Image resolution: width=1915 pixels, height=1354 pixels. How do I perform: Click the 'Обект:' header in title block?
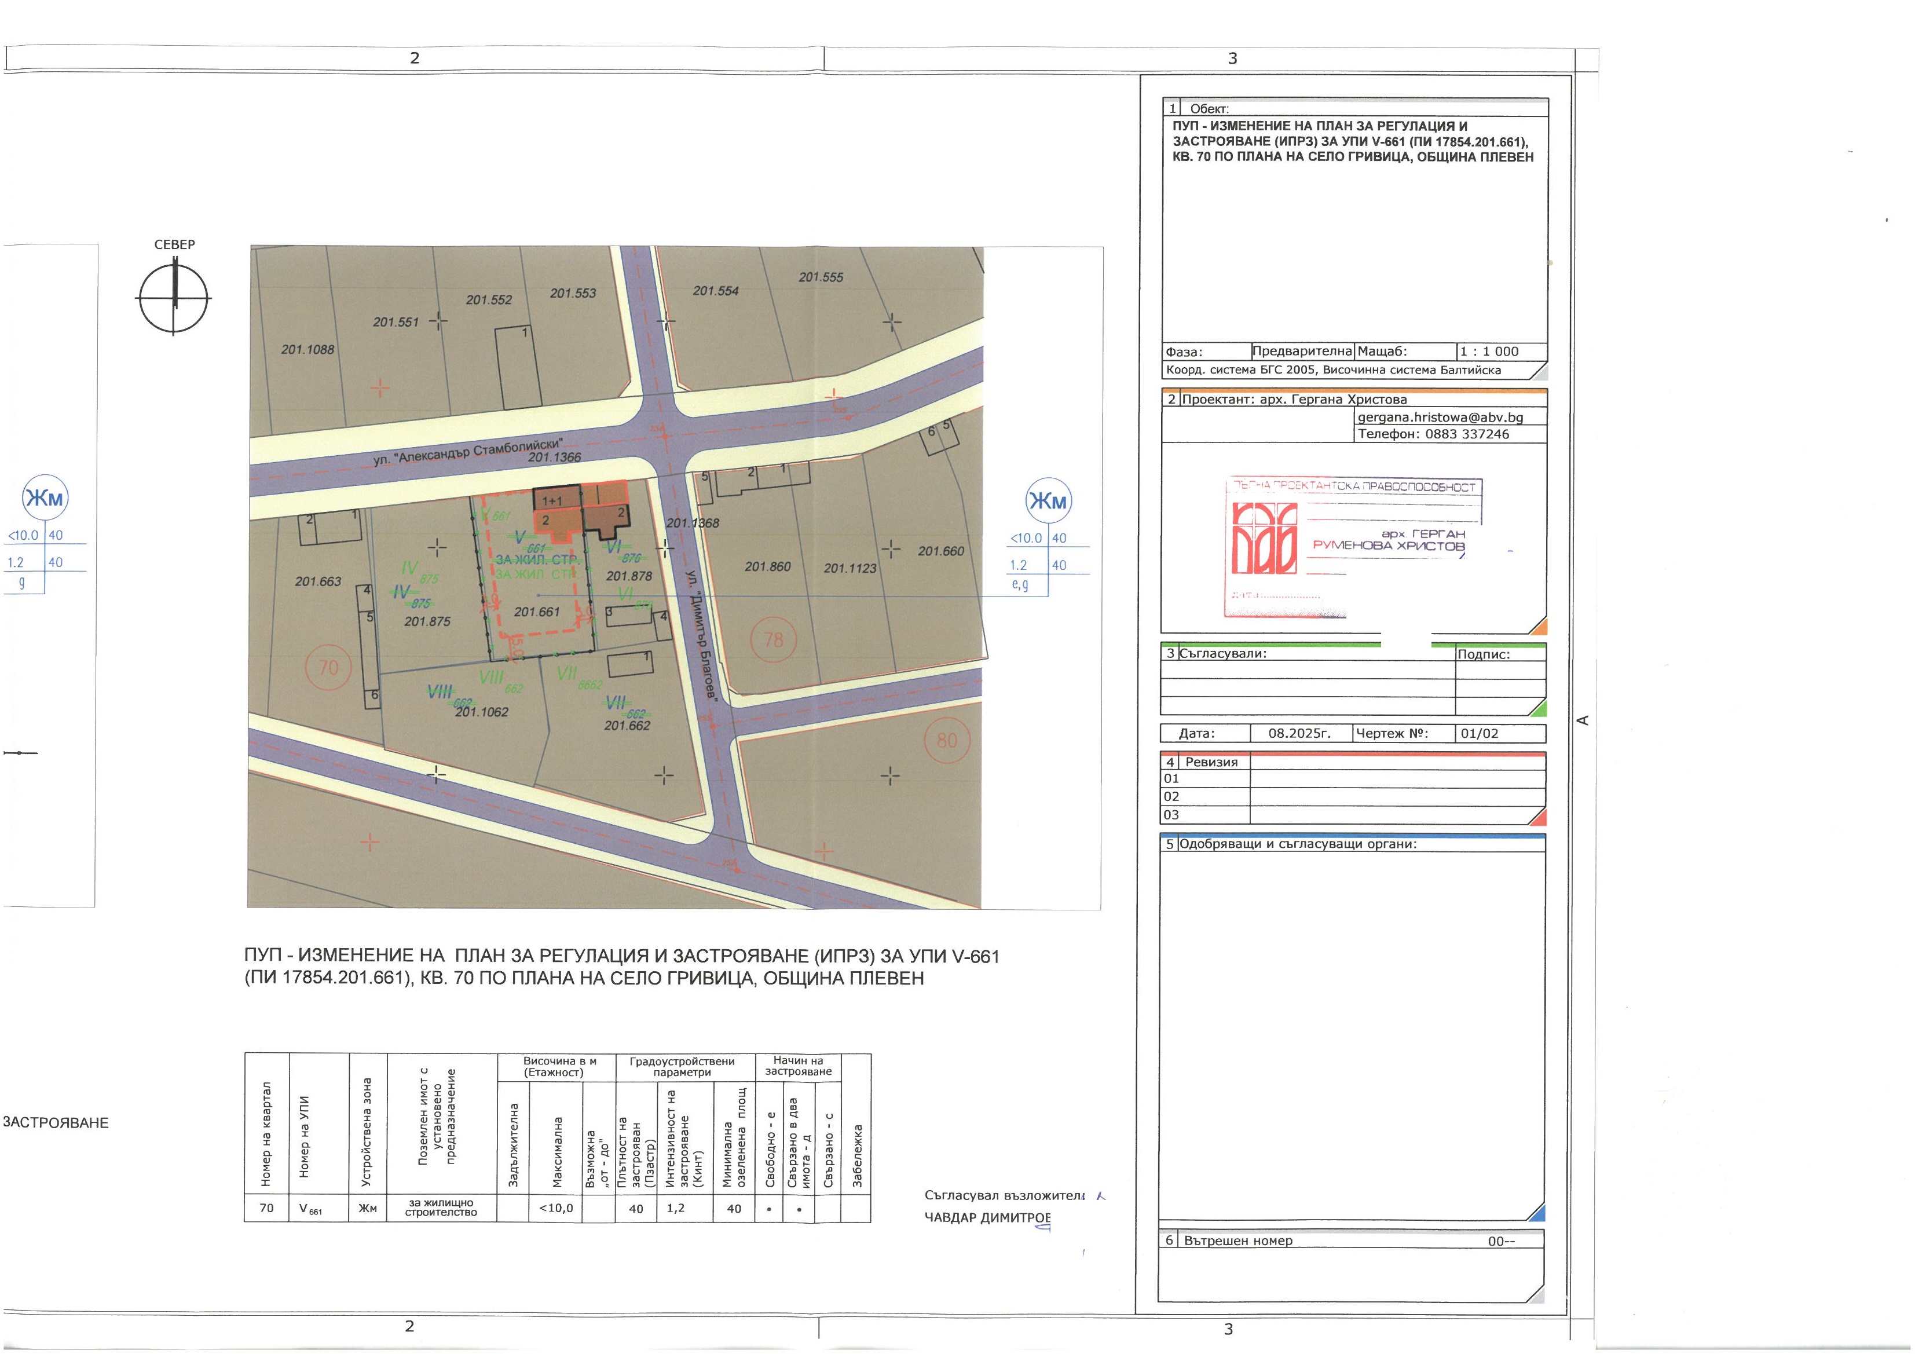(1209, 108)
